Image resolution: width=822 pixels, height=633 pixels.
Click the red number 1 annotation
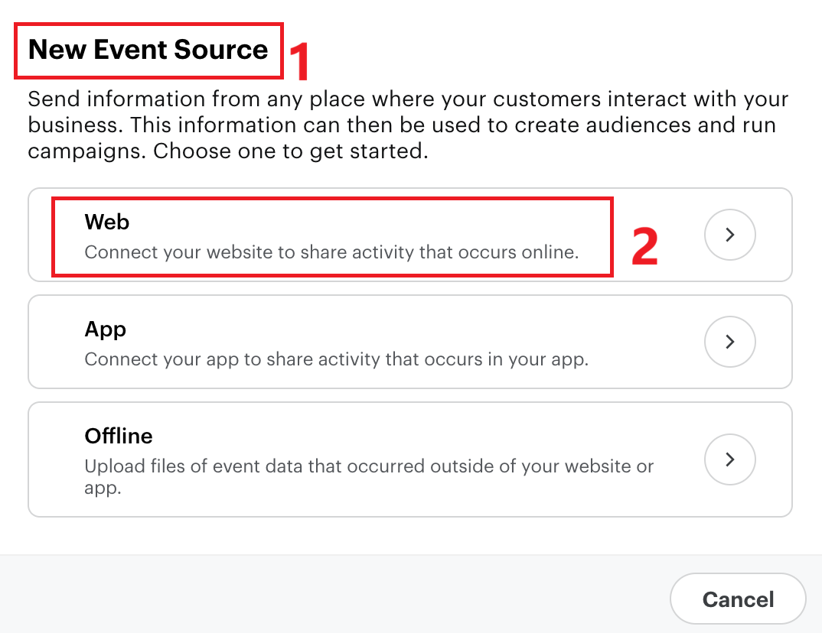pos(298,61)
